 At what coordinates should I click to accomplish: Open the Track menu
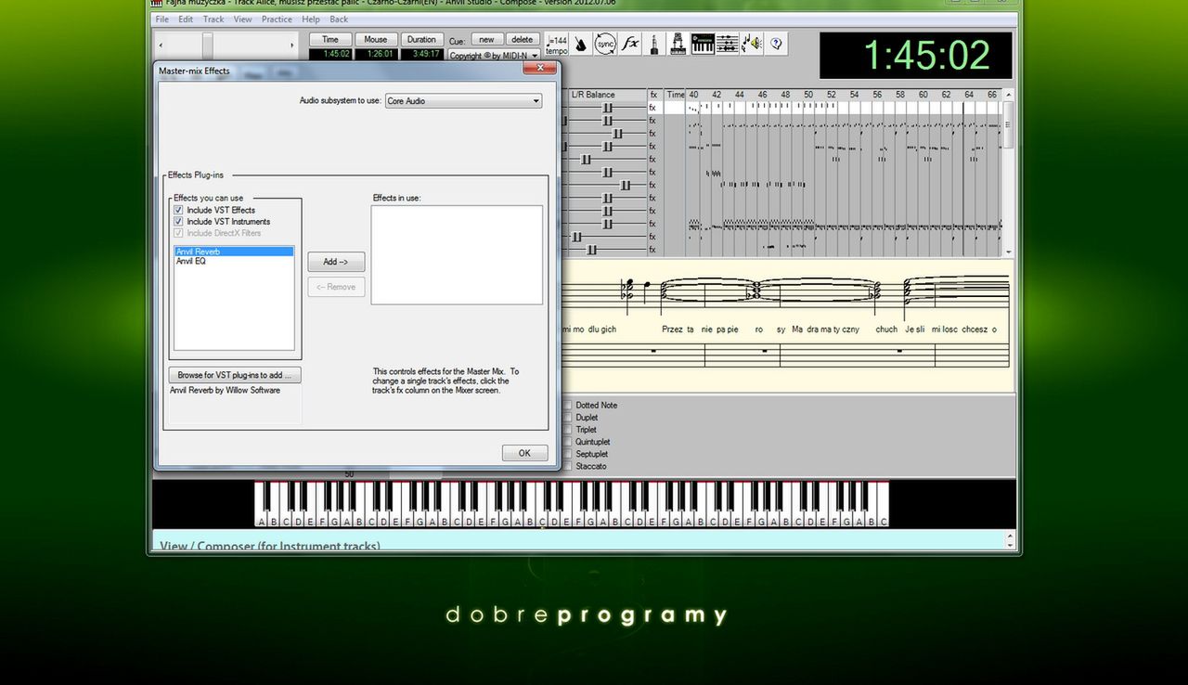[x=213, y=19]
